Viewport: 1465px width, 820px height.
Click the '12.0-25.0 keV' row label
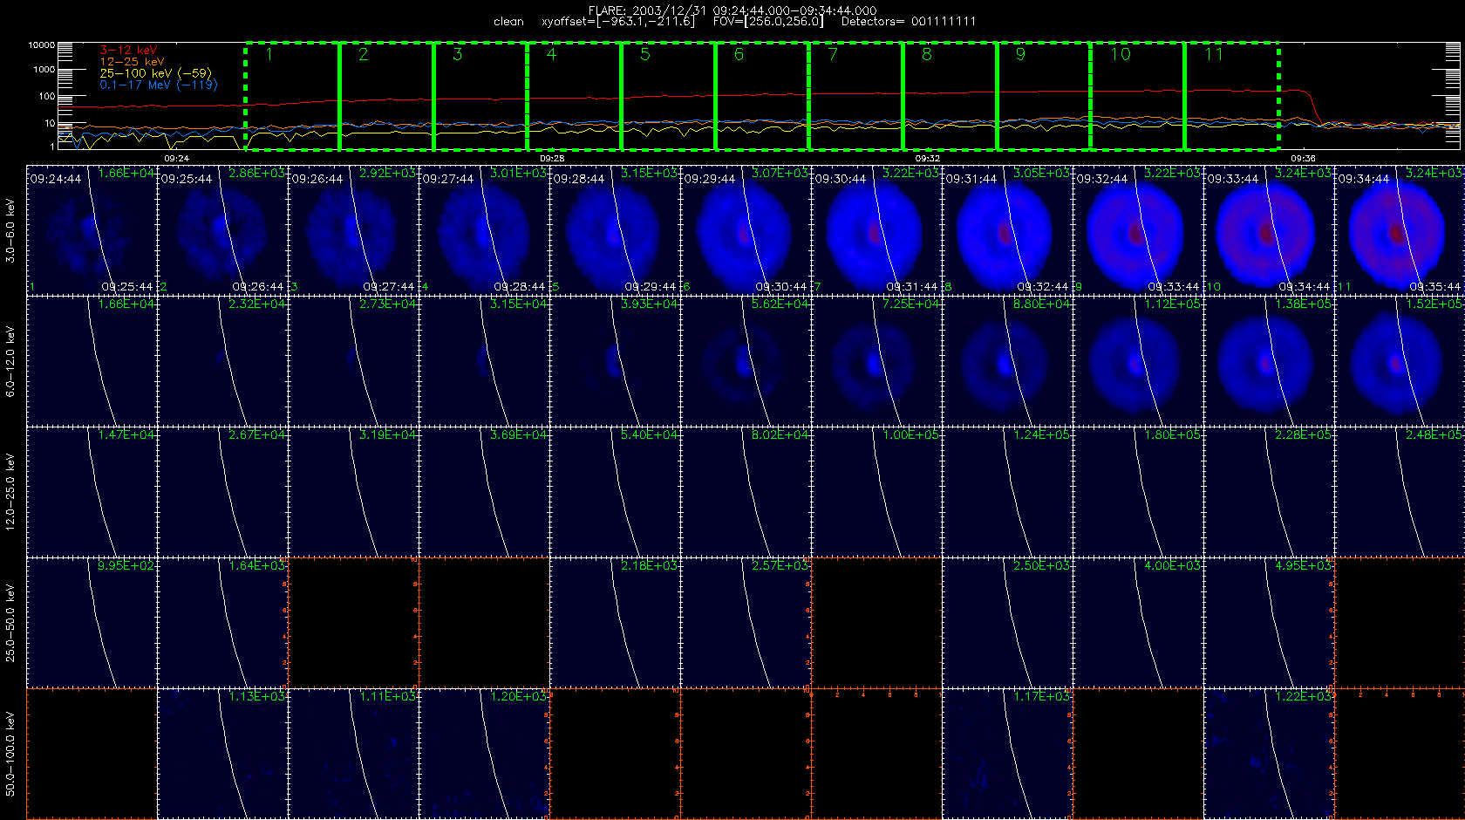pos(10,492)
